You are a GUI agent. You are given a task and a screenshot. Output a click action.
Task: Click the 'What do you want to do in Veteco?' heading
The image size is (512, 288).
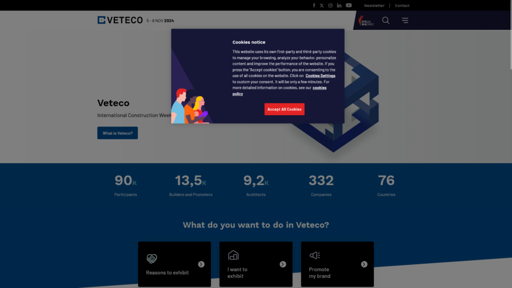[255, 225]
